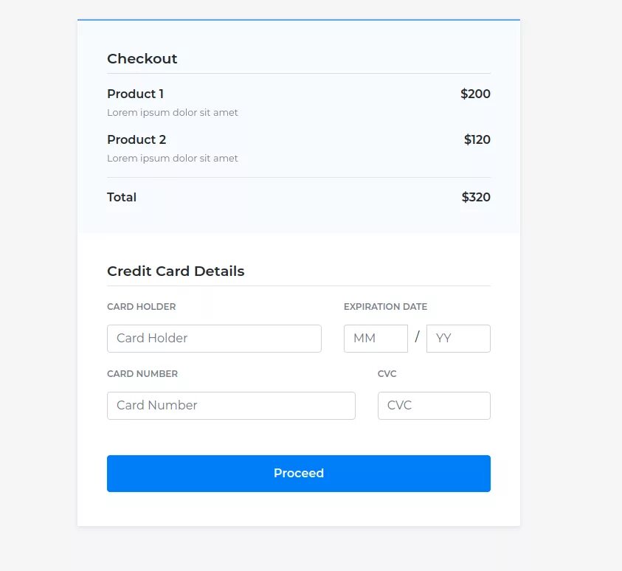Click the CARD HOLDER label

click(141, 306)
